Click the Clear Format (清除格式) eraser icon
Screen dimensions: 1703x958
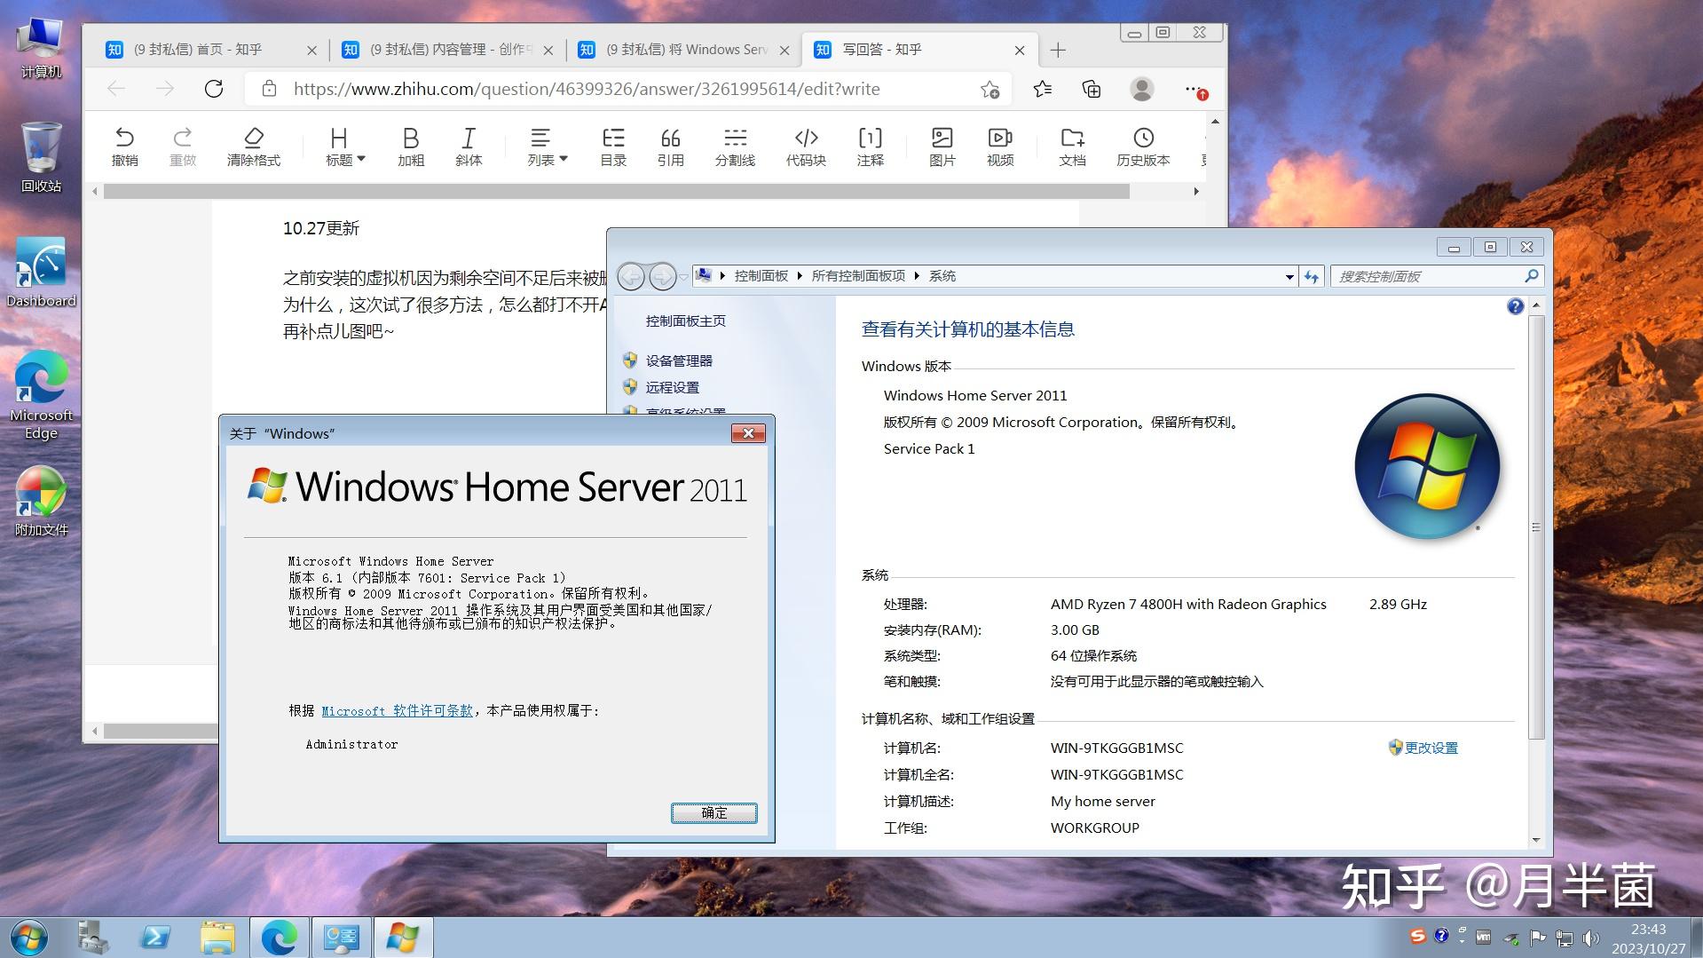(254, 146)
